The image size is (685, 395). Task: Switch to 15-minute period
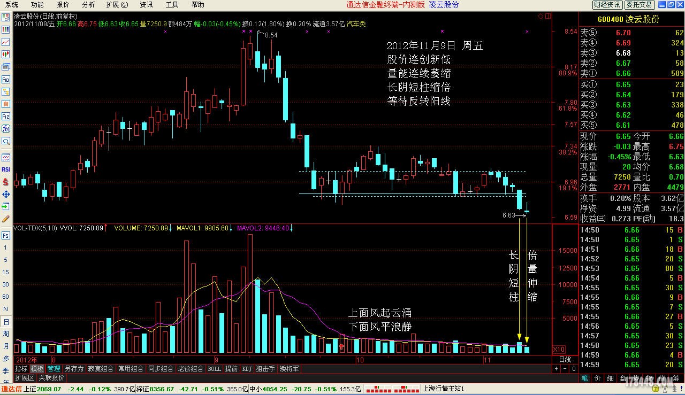pyautogui.click(x=5, y=272)
